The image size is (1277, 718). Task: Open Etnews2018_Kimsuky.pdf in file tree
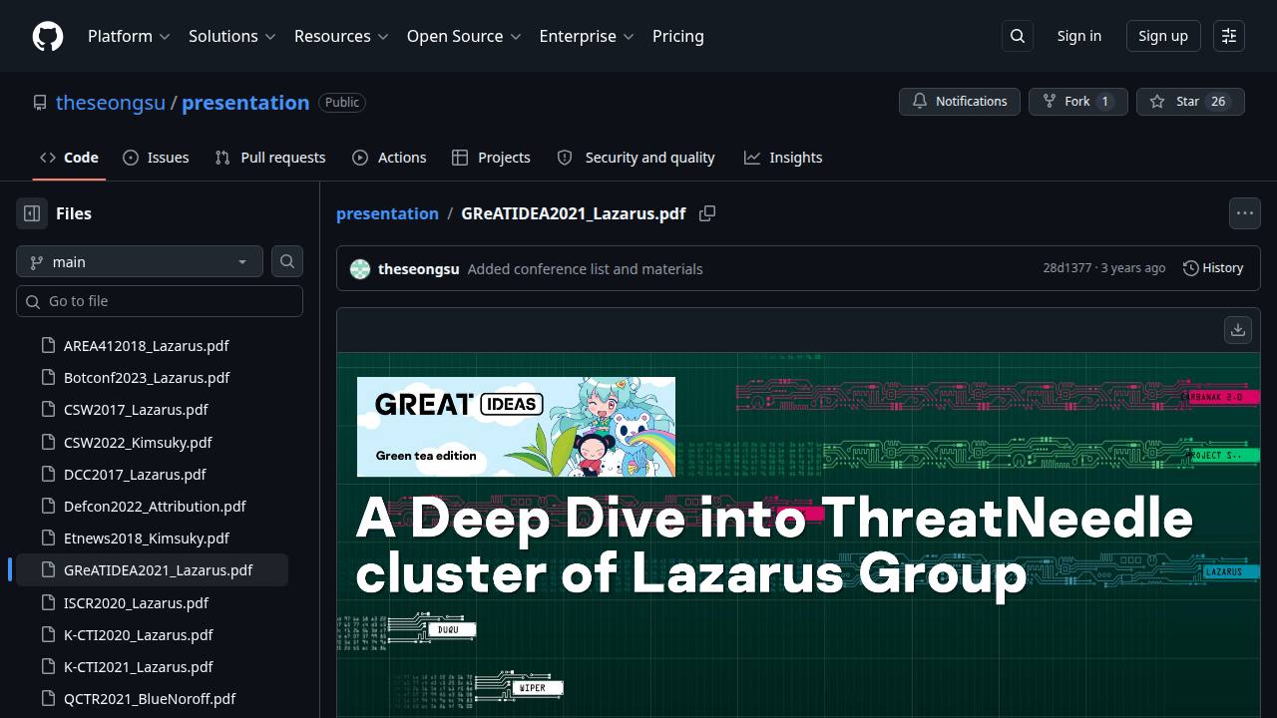(147, 538)
